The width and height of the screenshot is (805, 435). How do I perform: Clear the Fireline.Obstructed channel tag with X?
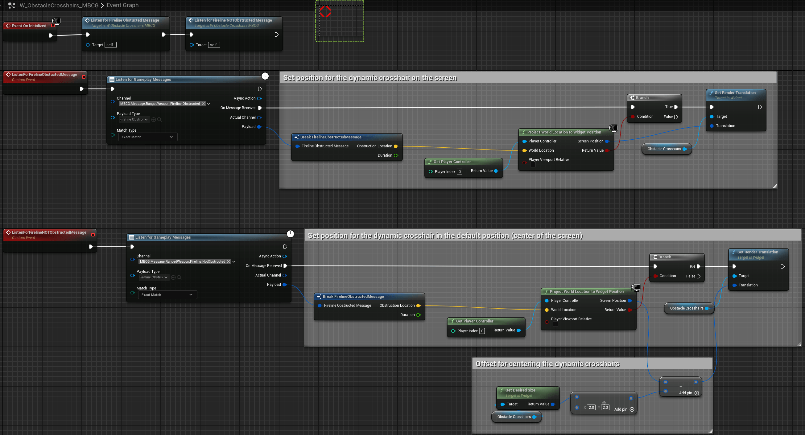pyautogui.click(x=203, y=104)
